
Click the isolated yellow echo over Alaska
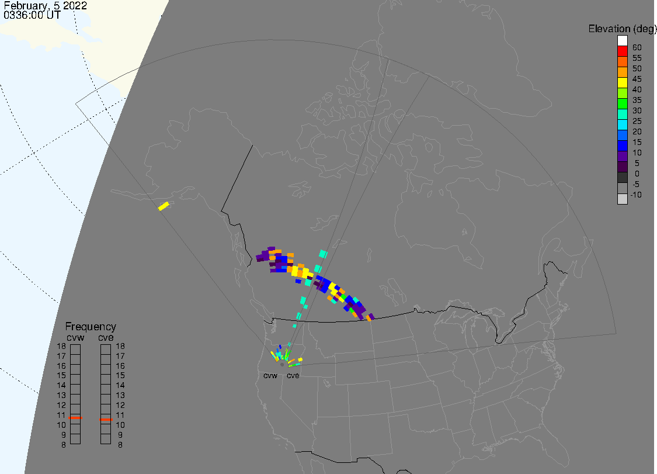164,206
